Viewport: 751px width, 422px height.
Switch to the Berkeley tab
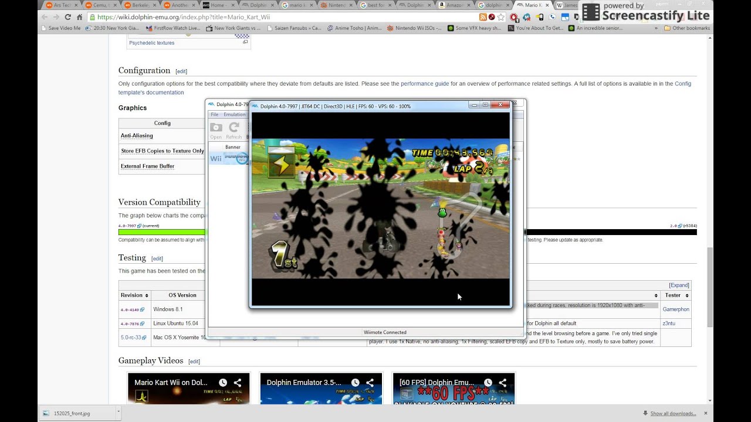click(x=140, y=5)
